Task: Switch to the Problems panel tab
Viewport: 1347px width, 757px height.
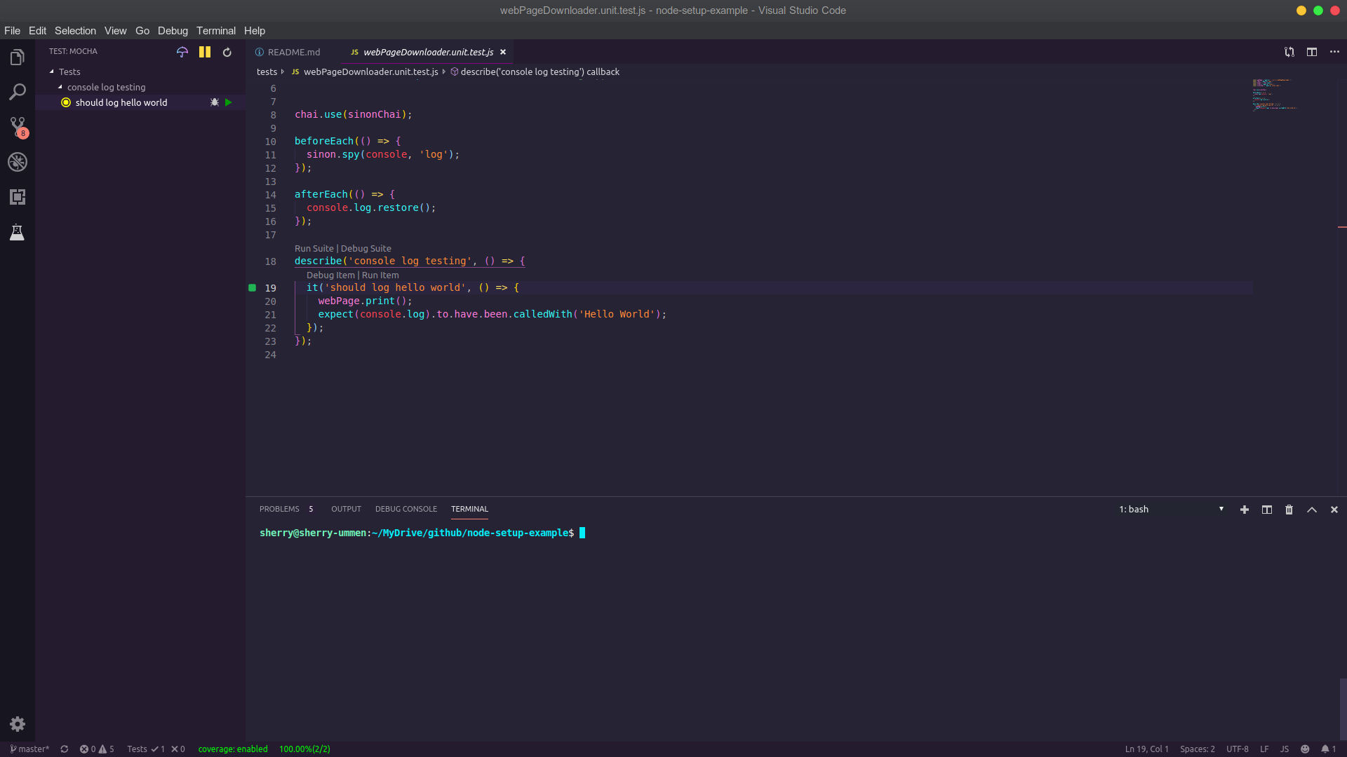Action: coord(279,510)
